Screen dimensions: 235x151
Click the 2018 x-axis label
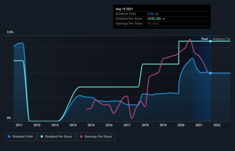[x=145, y=125]
